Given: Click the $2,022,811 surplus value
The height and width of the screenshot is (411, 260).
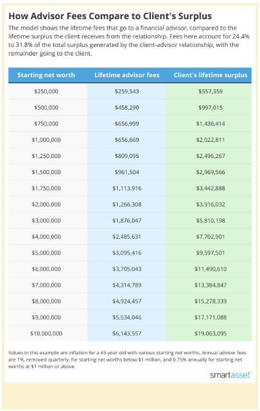Looking at the screenshot, I should point(210,139).
